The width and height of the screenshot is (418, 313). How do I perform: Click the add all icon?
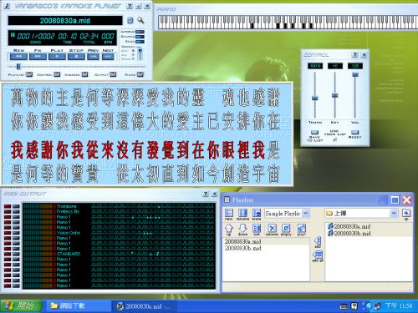(x=318, y=255)
